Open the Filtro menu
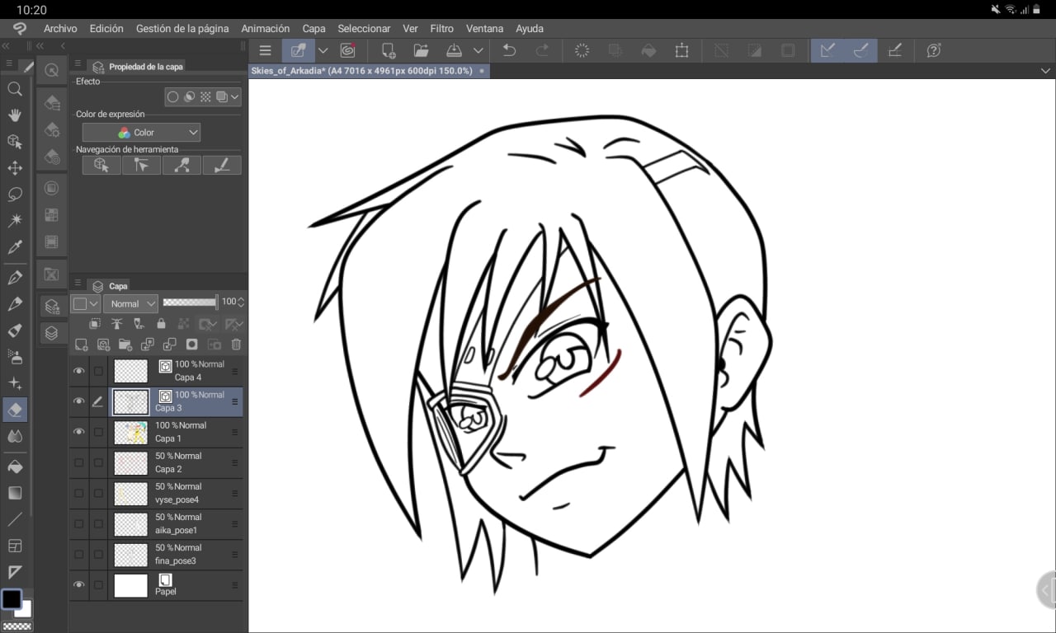This screenshot has width=1056, height=633. tap(442, 28)
